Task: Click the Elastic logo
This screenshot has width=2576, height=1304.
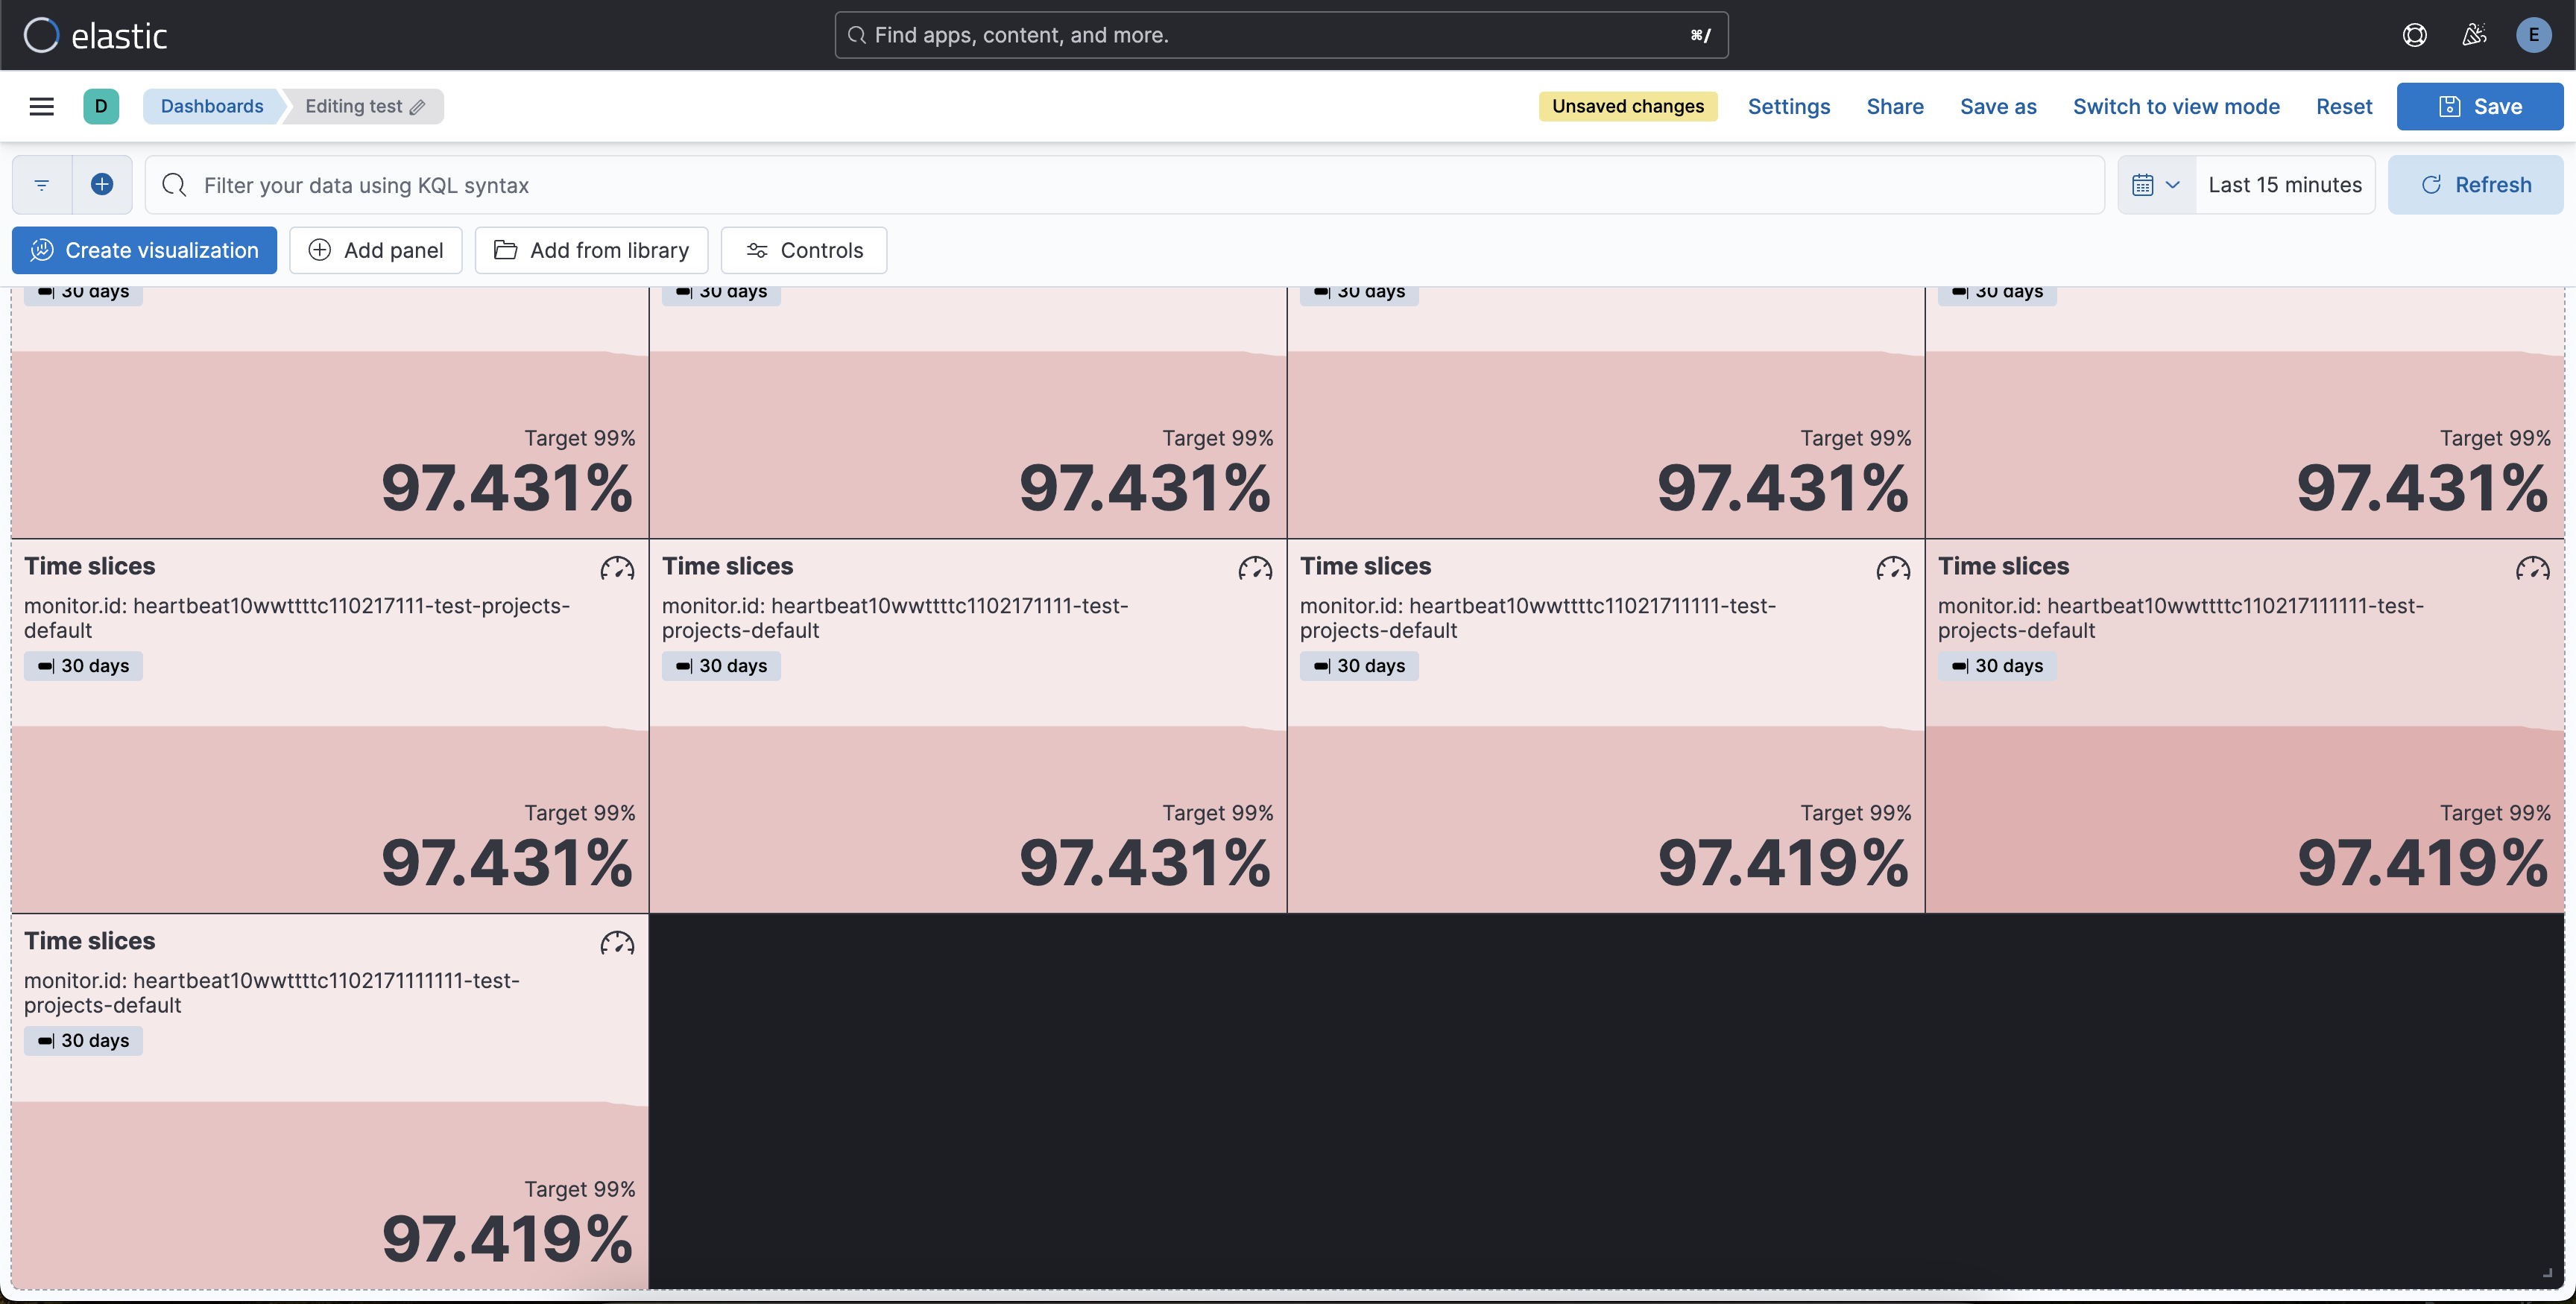Action: [x=95, y=35]
